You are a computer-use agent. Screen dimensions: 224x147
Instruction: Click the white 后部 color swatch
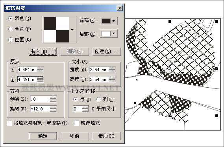106,34
